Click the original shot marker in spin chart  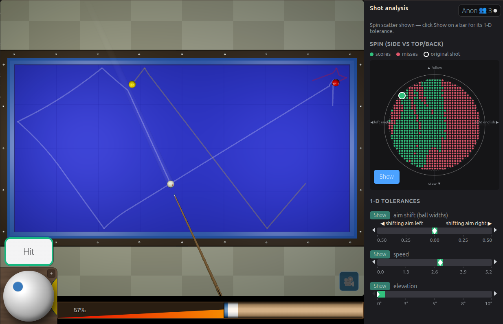coord(402,96)
